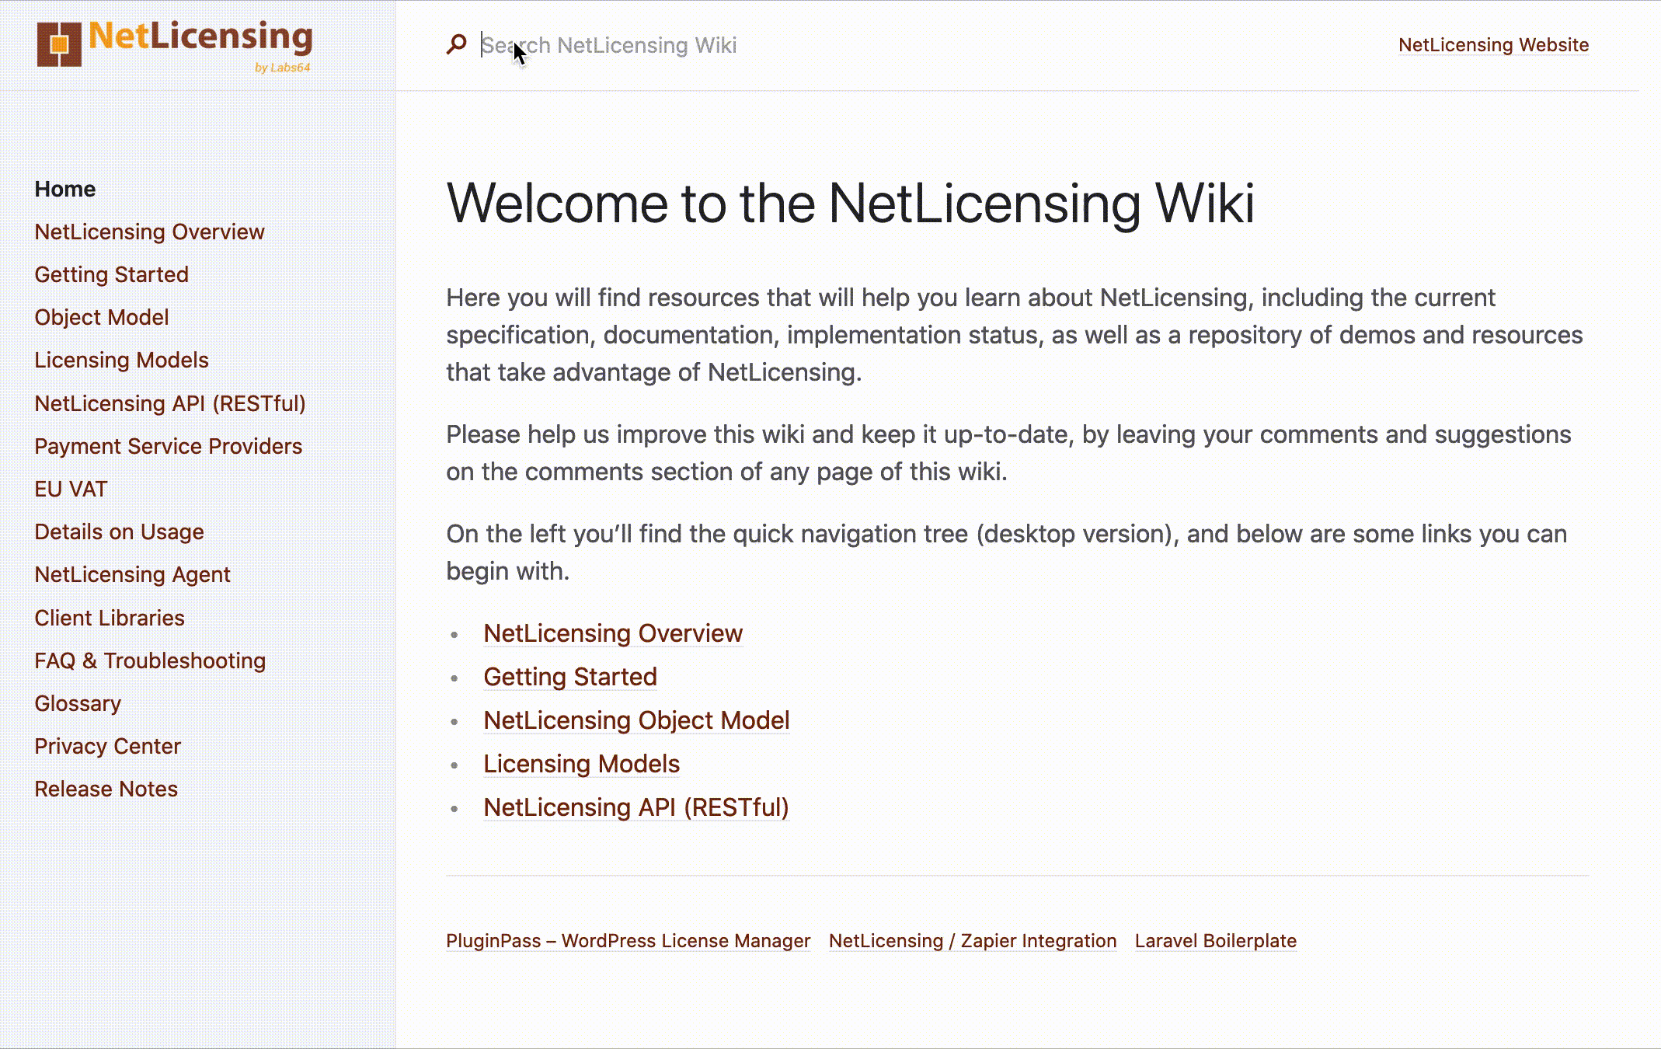Click the NetLicensing logo
This screenshot has height=1049, width=1661.
[x=175, y=45]
